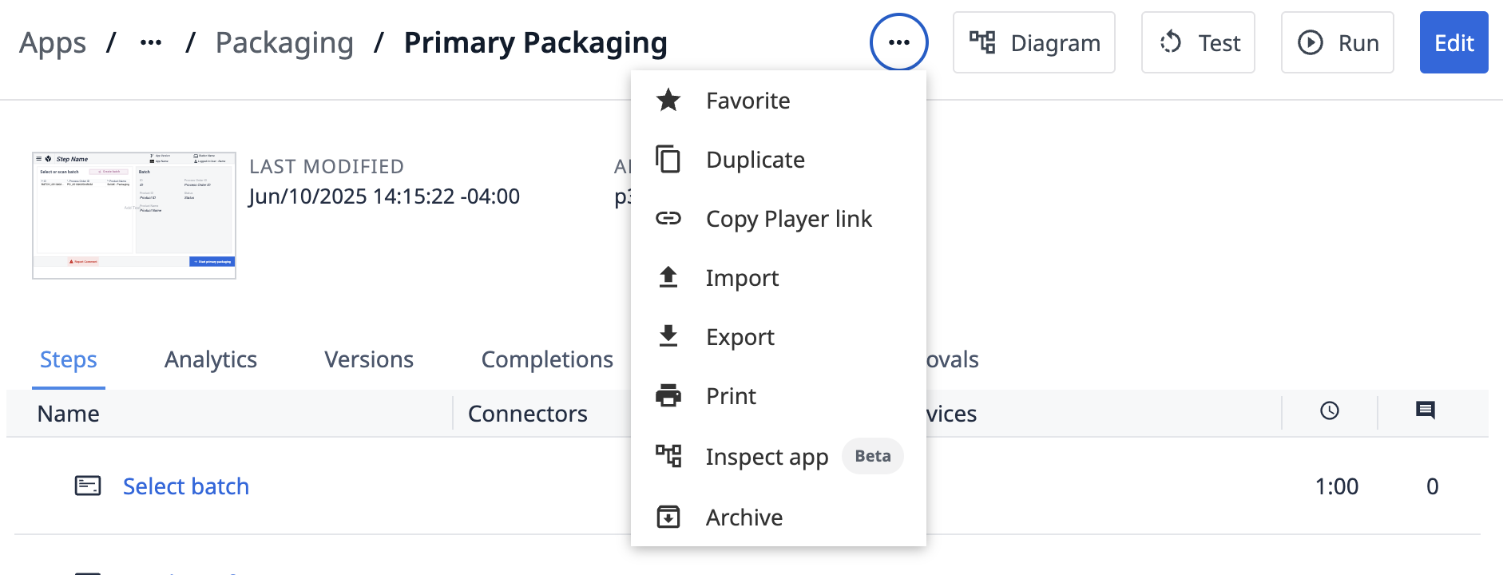Click the blue Edit button
Viewport: 1503px width, 575px height.
1454,42
